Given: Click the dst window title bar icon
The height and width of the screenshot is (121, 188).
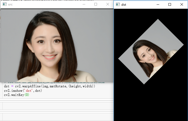Looking at the screenshot, I should coord(118,4).
